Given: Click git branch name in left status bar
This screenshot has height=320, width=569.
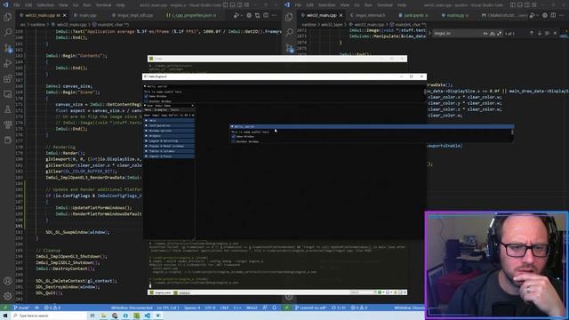Looking at the screenshot, I should pyautogui.click(x=21, y=308).
